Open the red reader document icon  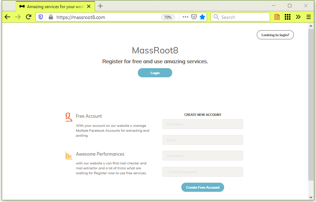coord(277,17)
